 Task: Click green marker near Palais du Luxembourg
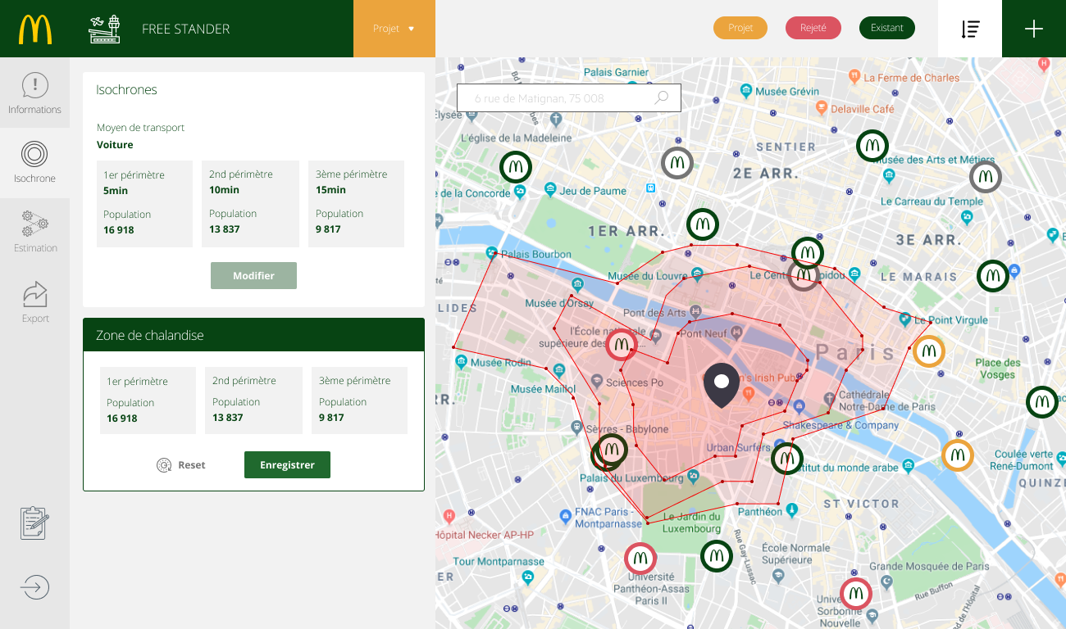[x=611, y=450]
